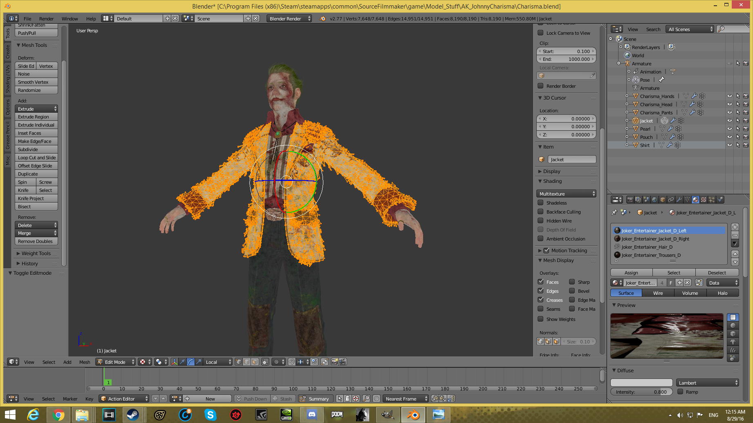Click the Remove Doubles button
Viewport: 753px width, 423px height.
(x=36, y=241)
